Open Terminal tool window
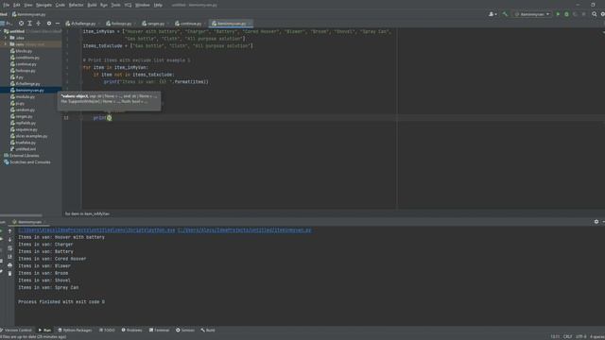This screenshot has width=605, height=340. tap(159, 330)
